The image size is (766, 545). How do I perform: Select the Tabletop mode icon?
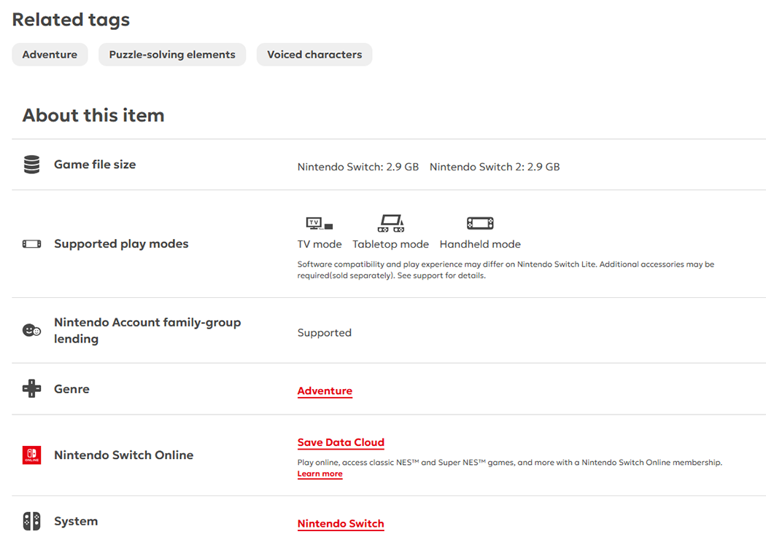click(x=391, y=223)
